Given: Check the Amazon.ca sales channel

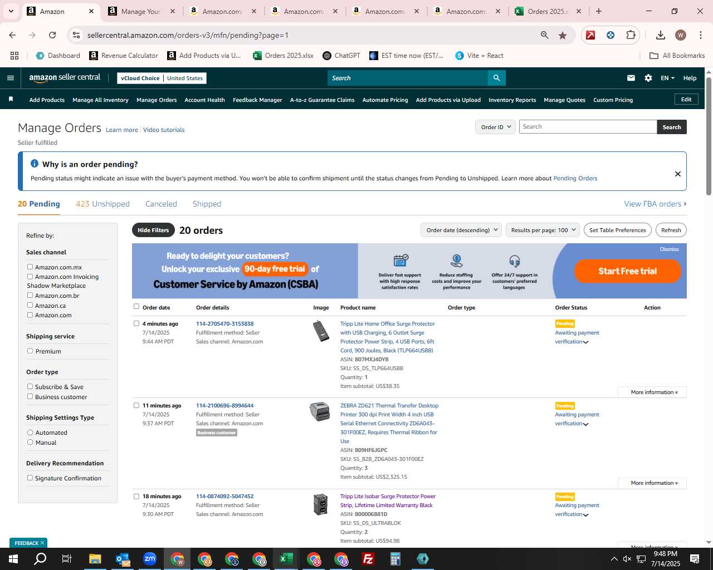Looking at the screenshot, I should click(x=30, y=305).
